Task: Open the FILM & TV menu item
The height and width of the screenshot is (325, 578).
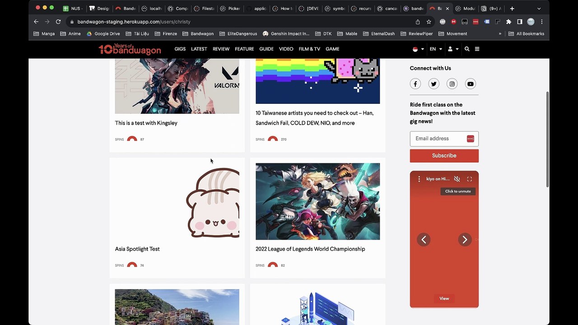Action: coord(309,49)
